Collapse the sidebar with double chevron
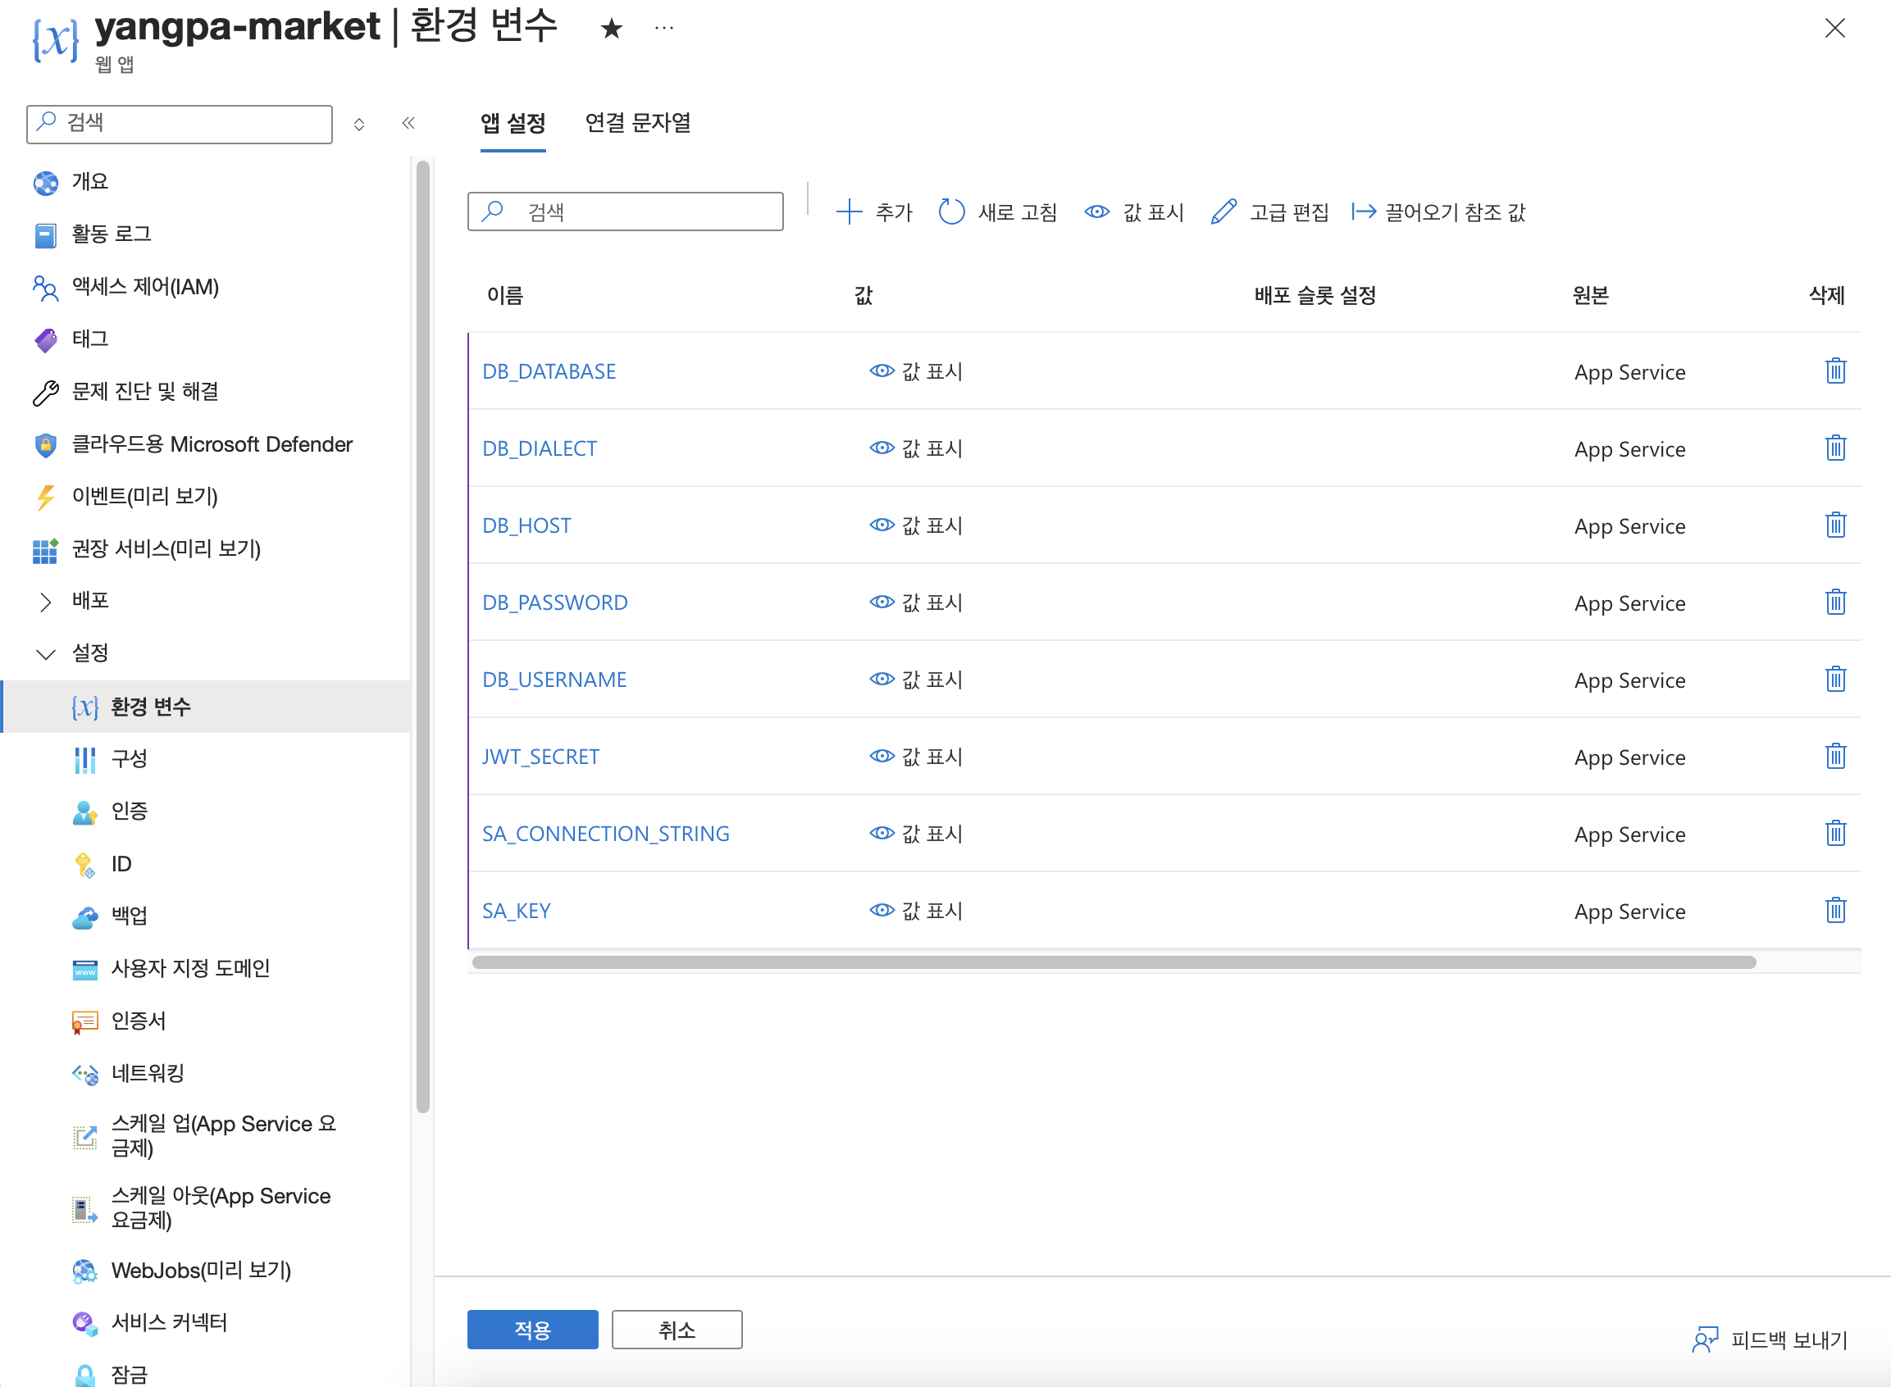1891x1387 pixels. (x=408, y=124)
